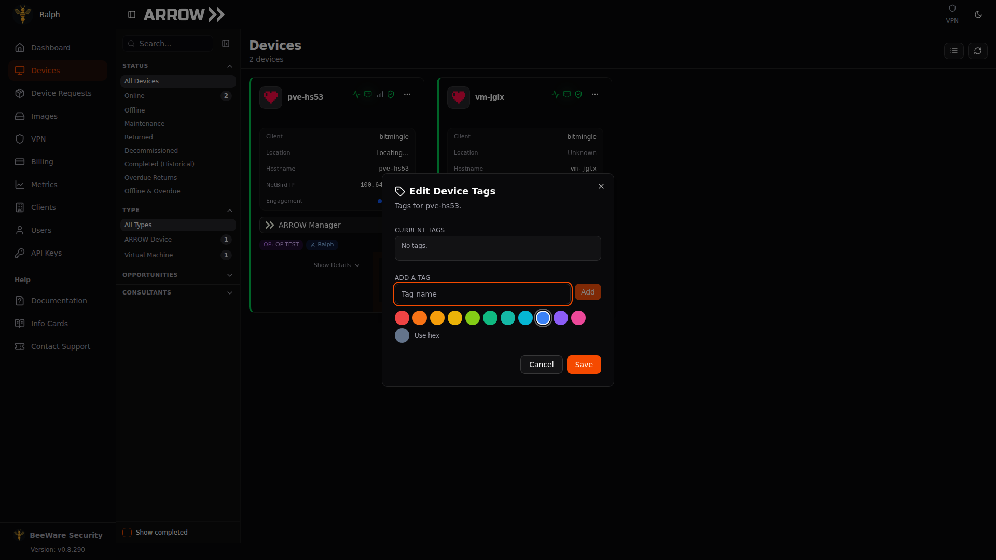This screenshot has height=560, width=996.
Task: Filter by Decommissioned status
Action: coord(178,151)
